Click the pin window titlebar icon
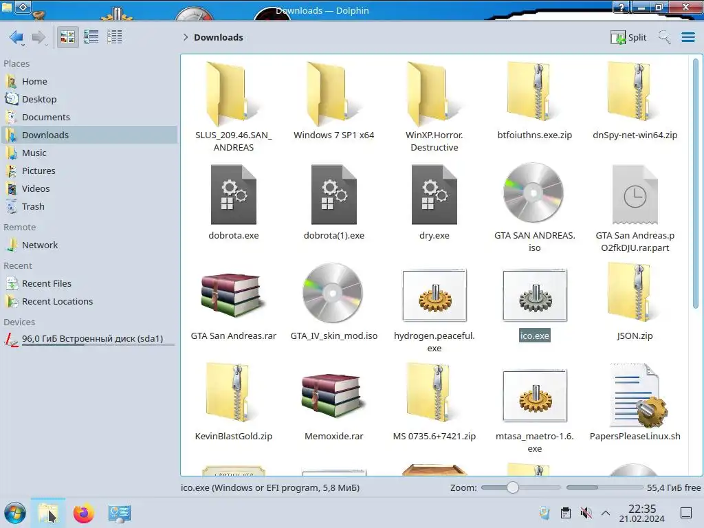Screen dimensions: 704x528 click(23, 7)
